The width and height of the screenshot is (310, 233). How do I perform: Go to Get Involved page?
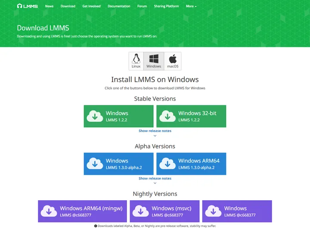pyautogui.click(x=92, y=6)
